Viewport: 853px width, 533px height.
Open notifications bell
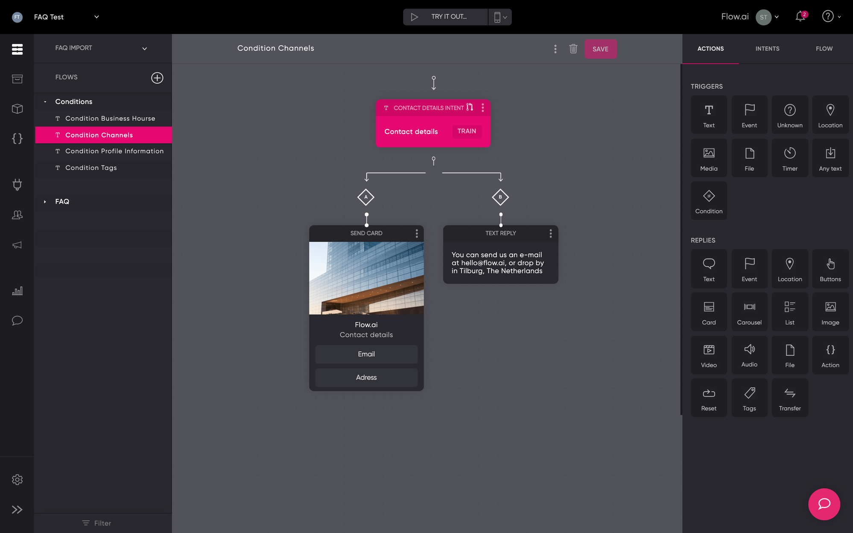(800, 17)
